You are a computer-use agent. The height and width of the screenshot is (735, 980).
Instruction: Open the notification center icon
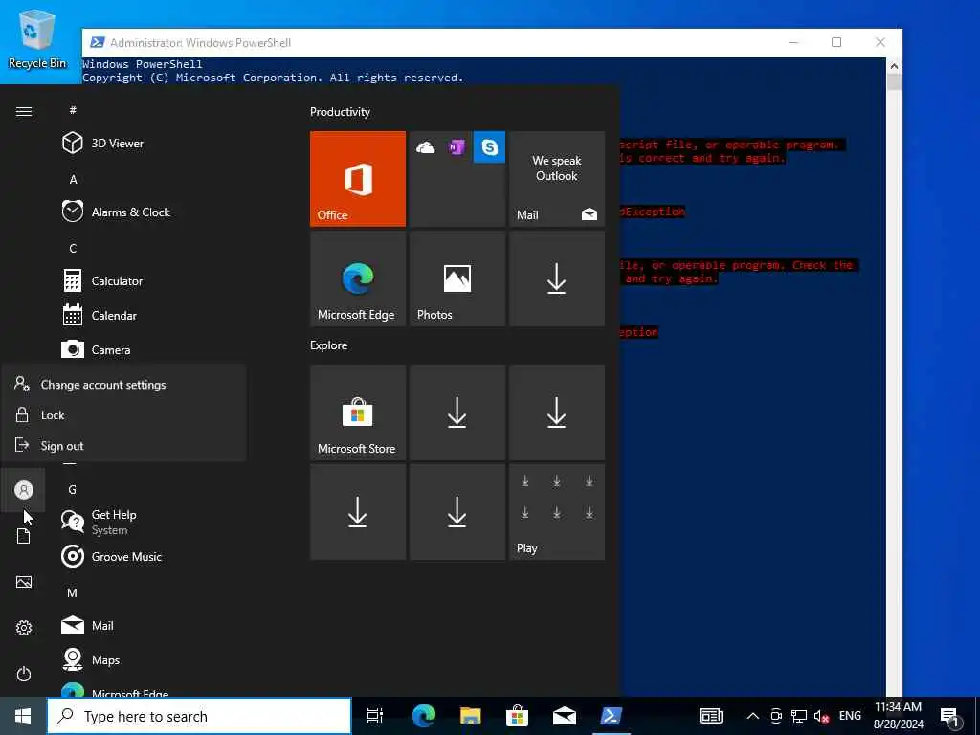[x=950, y=717]
